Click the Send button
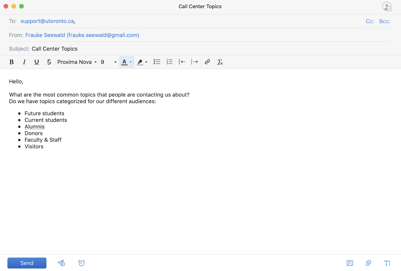The image size is (401, 271). (x=27, y=263)
